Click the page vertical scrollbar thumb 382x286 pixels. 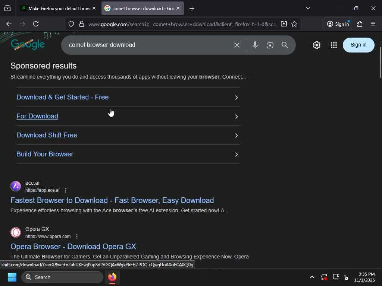(x=381, y=62)
